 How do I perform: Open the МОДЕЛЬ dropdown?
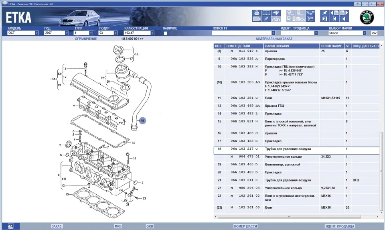[x=36, y=33]
